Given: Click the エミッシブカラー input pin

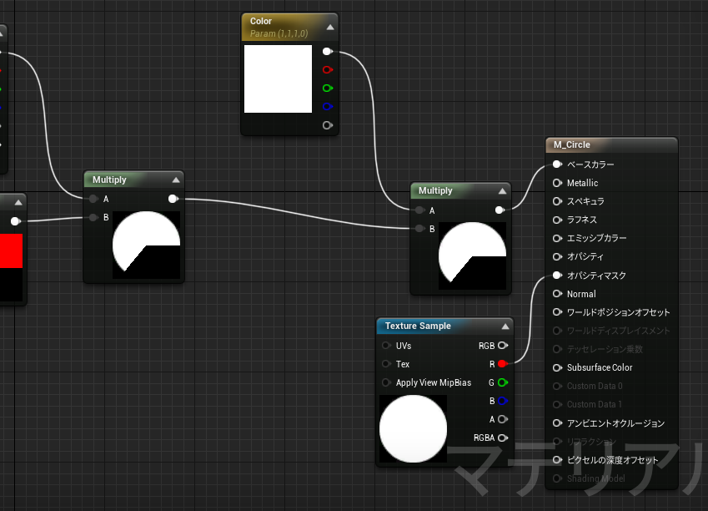Looking at the screenshot, I should point(557,238).
